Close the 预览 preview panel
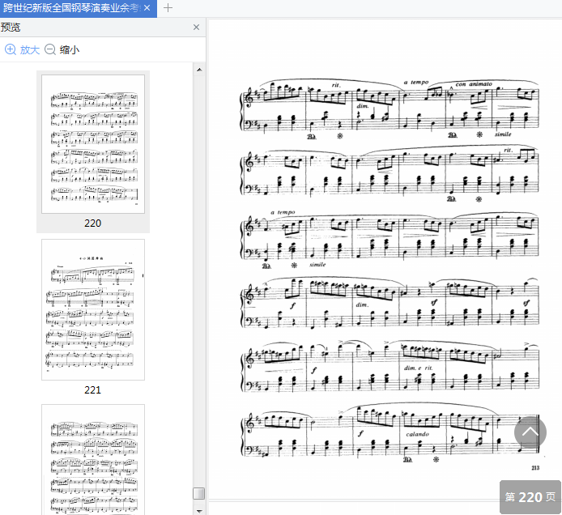 click(x=197, y=28)
